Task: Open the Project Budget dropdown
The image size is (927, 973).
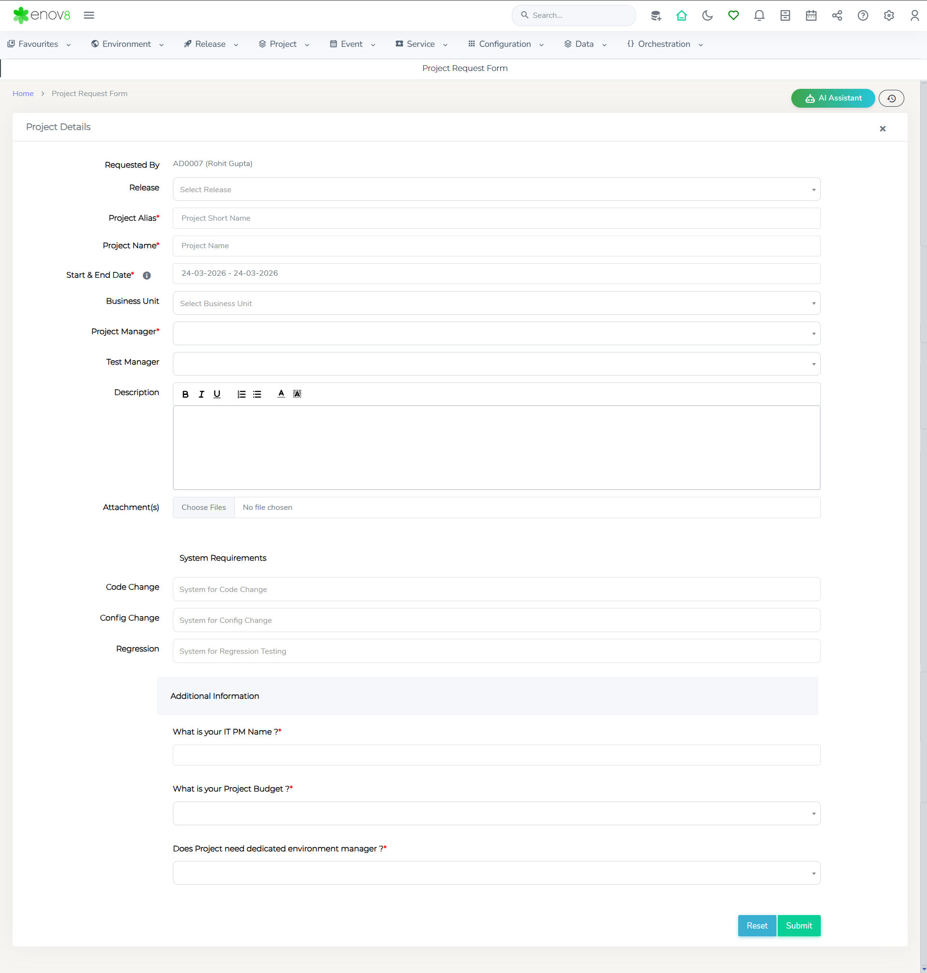Action: pyautogui.click(x=496, y=813)
